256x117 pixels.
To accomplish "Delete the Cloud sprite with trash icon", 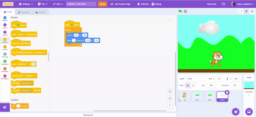I will (227, 92).
